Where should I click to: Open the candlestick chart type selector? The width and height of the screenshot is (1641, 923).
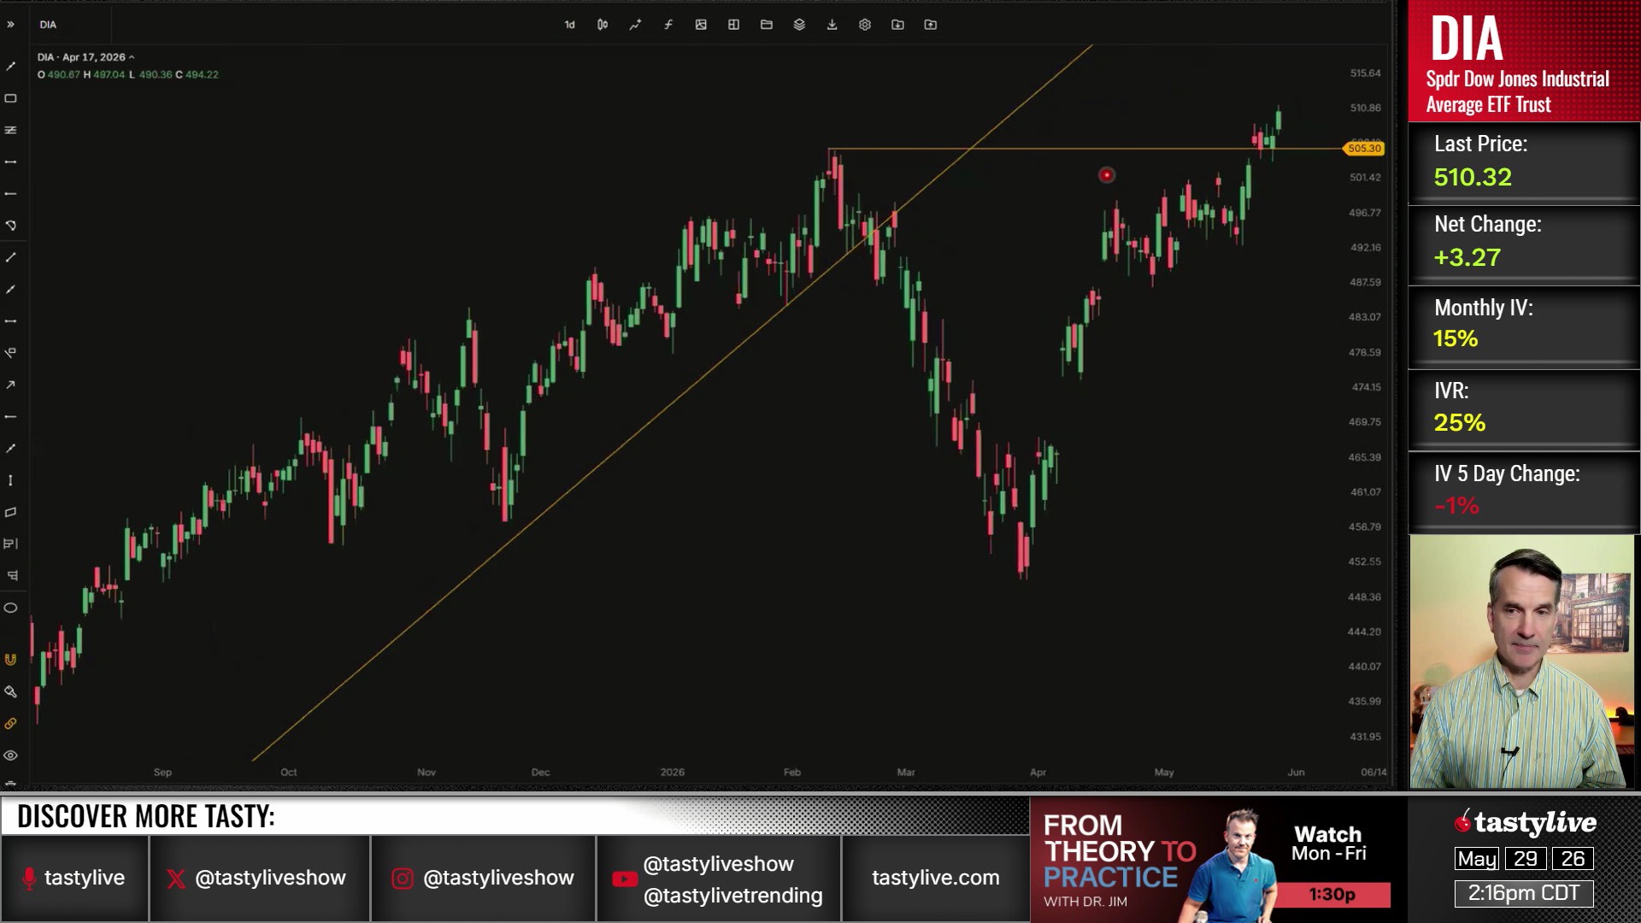click(x=603, y=25)
